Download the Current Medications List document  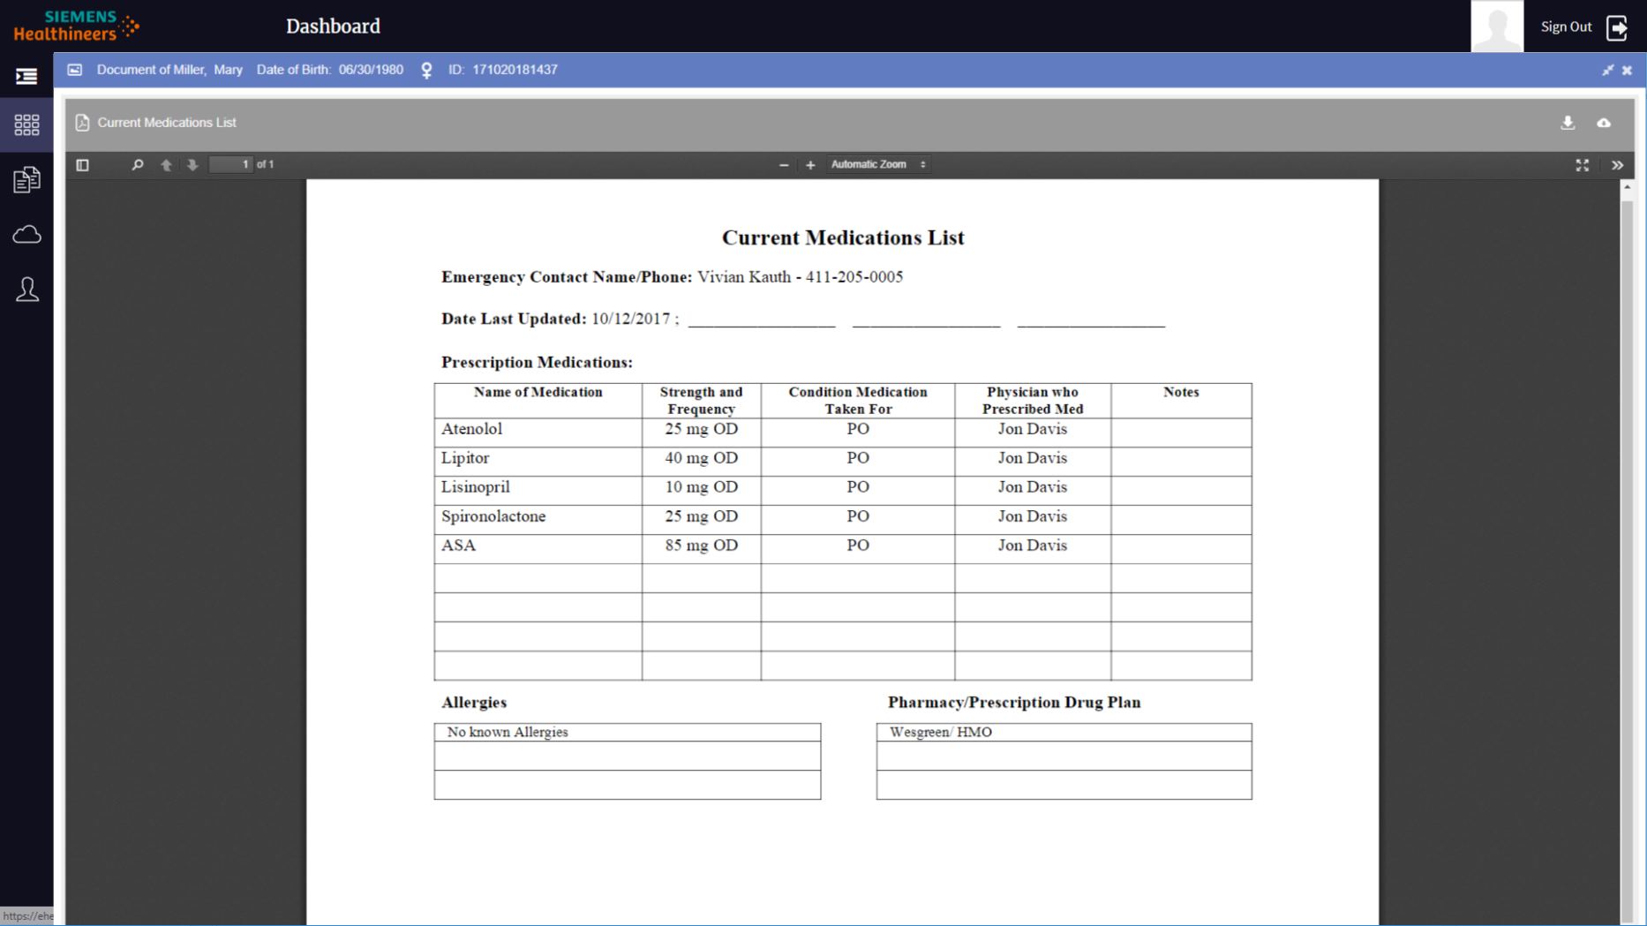coord(1568,123)
